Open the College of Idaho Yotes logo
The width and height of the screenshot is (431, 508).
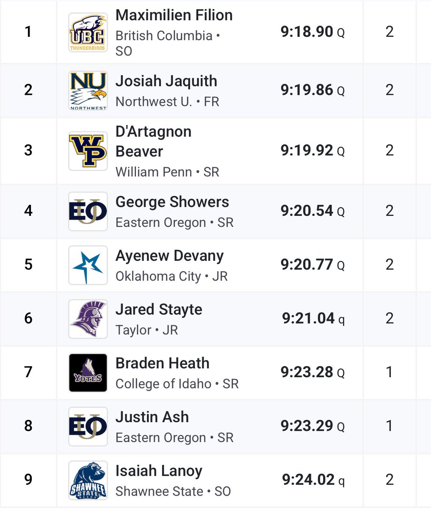[x=88, y=373]
